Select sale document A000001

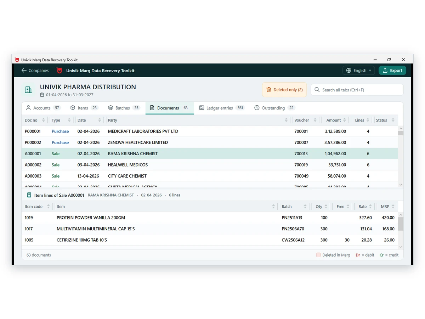[x=210, y=153]
